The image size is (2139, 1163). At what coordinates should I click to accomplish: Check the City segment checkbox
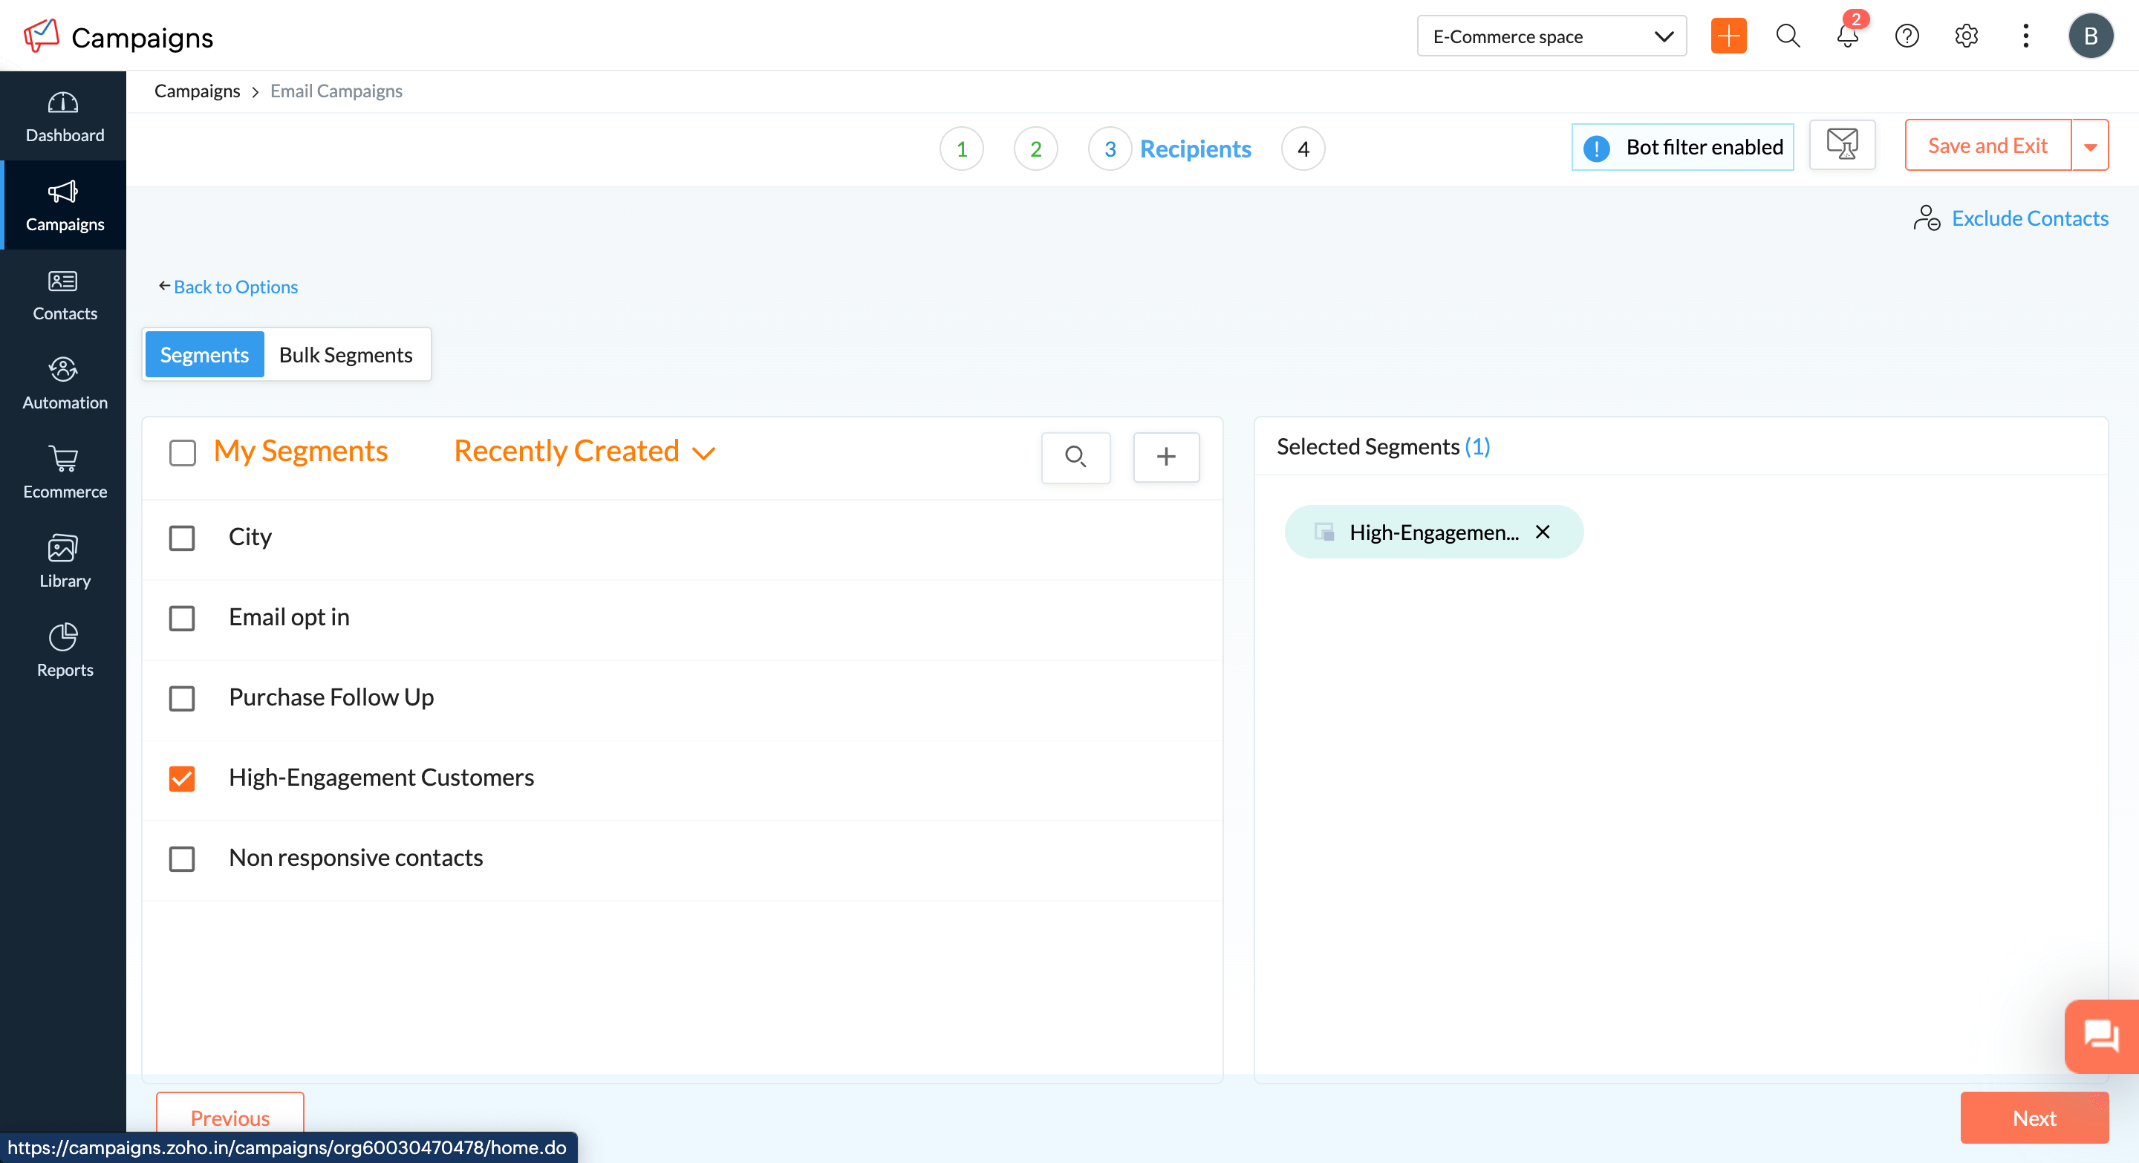(x=182, y=538)
